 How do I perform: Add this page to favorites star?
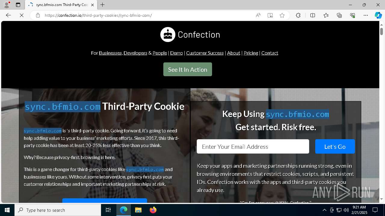point(282,15)
